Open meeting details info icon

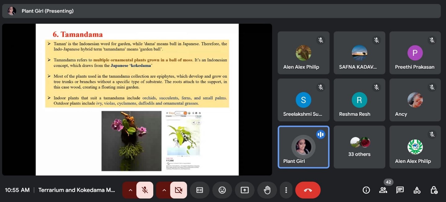click(366, 190)
